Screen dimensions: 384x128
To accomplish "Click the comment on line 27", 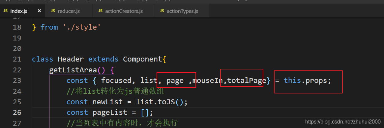I will point(122,123).
